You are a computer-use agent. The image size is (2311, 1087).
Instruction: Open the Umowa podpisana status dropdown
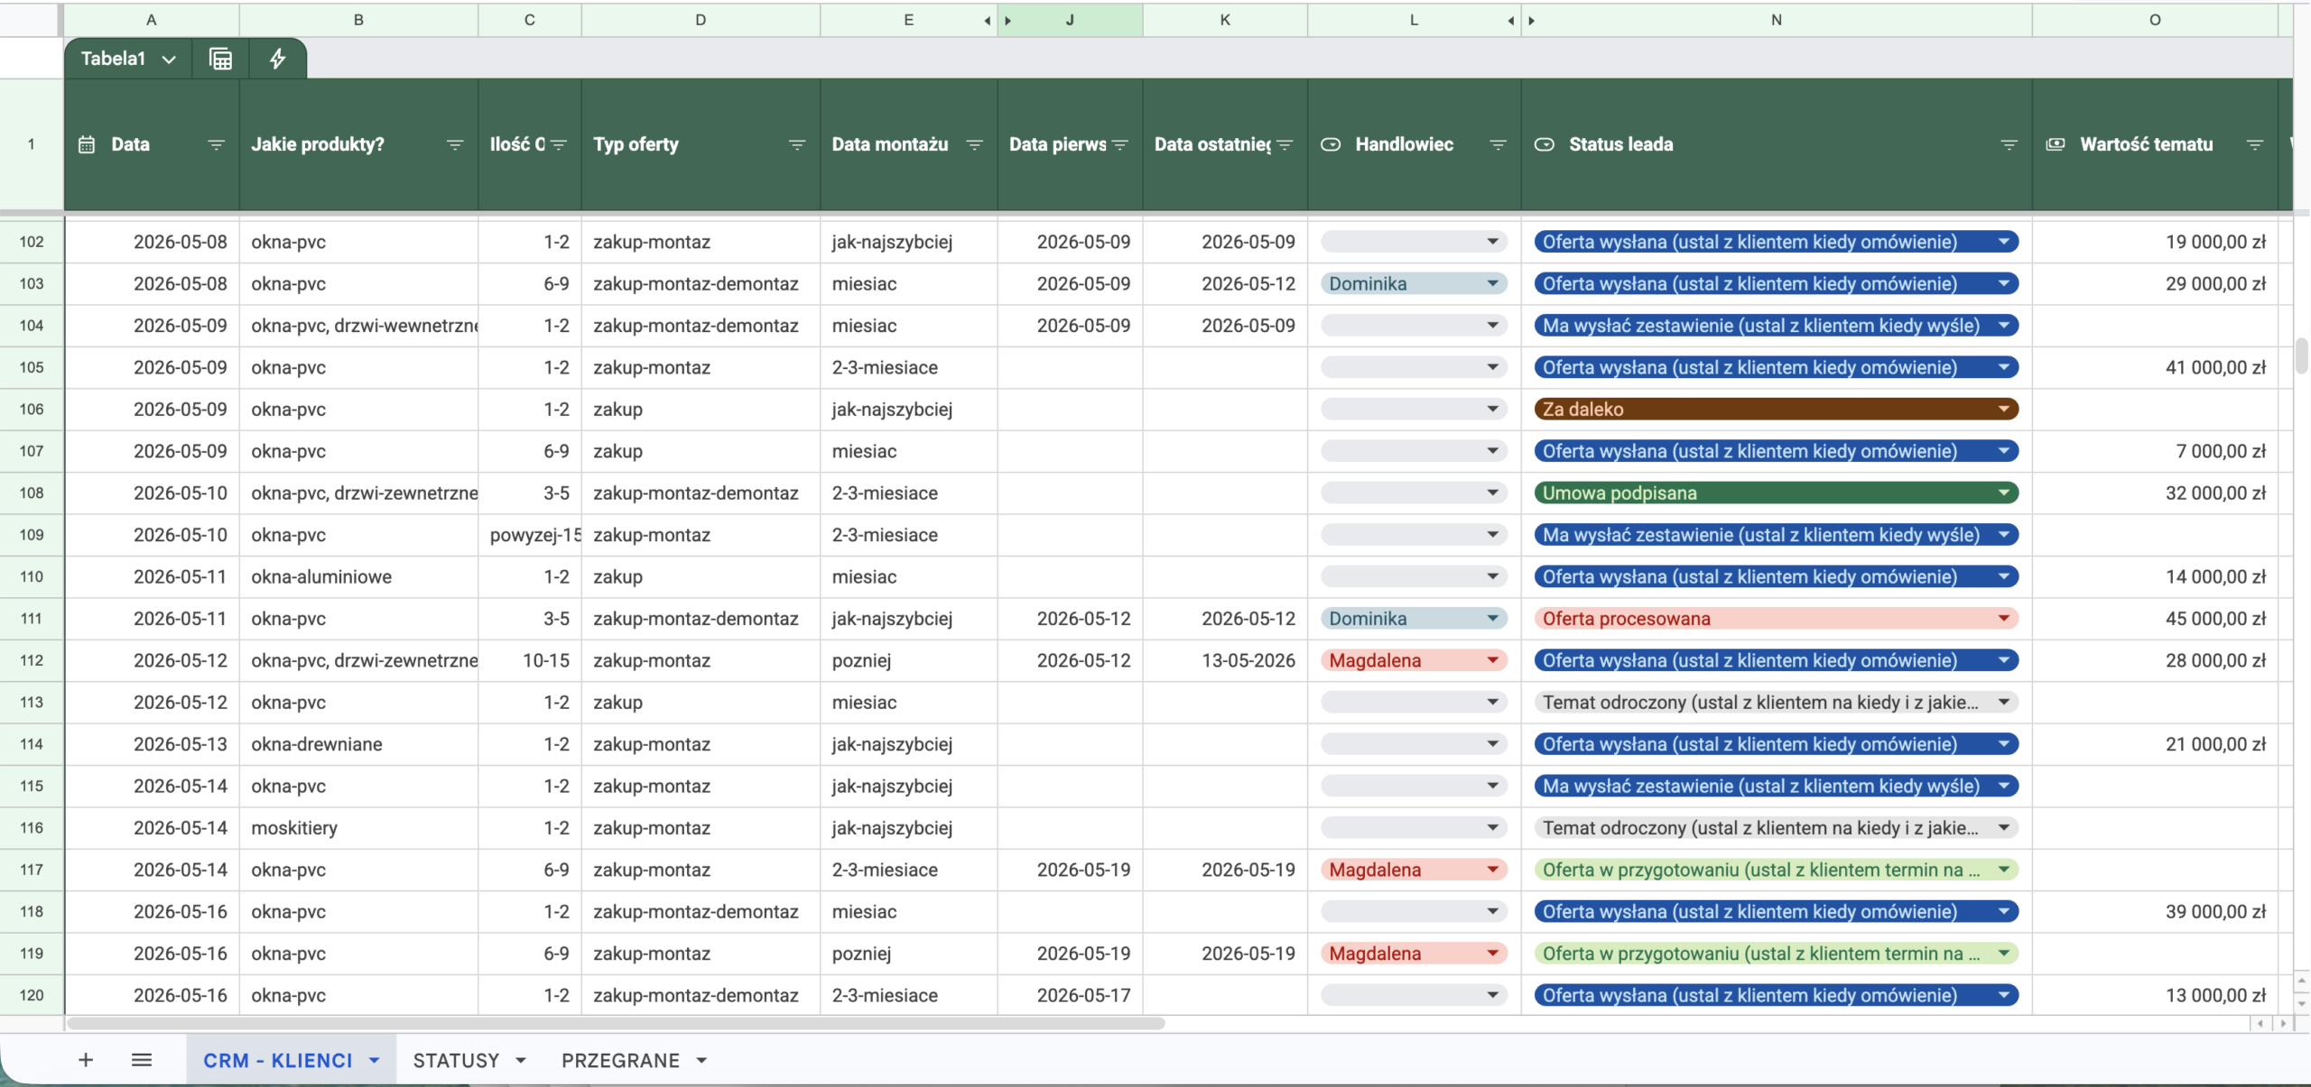point(1776,493)
